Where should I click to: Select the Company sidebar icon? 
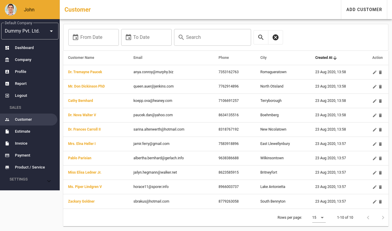pos(7,59)
